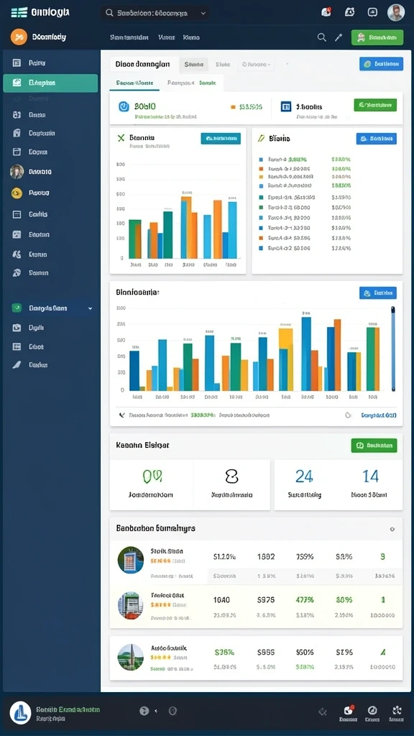414x736 pixels.
Task: Expand the chevron next to the green sidebar section
Action: click(90, 309)
